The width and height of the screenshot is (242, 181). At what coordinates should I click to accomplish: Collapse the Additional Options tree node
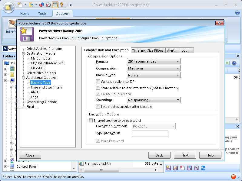point(24,78)
